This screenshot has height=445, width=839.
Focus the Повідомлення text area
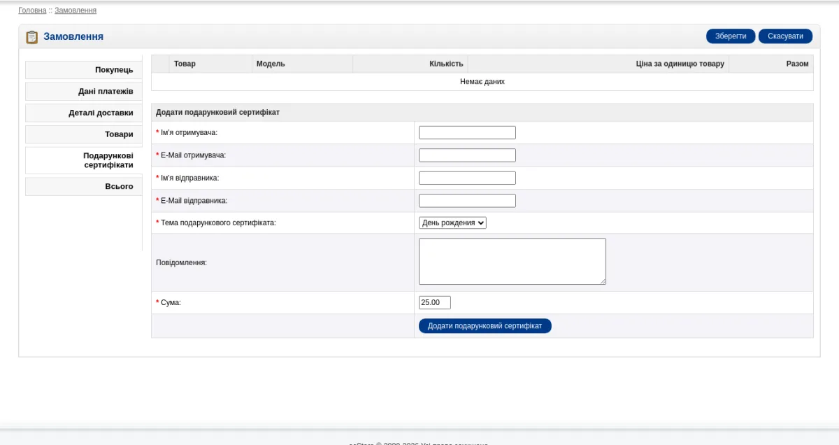(x=512, y=262)
